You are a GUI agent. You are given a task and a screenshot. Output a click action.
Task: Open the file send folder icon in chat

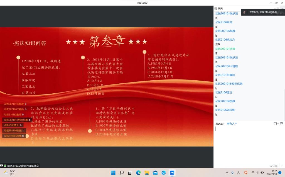tap(276, 124)
